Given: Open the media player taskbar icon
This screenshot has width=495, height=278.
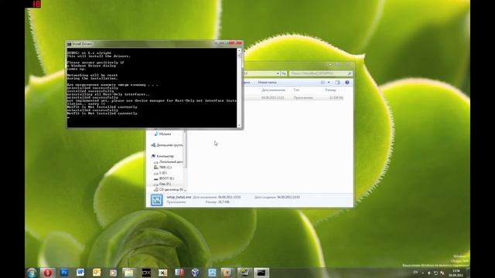Looking at the screenshot, I should 113,273.
